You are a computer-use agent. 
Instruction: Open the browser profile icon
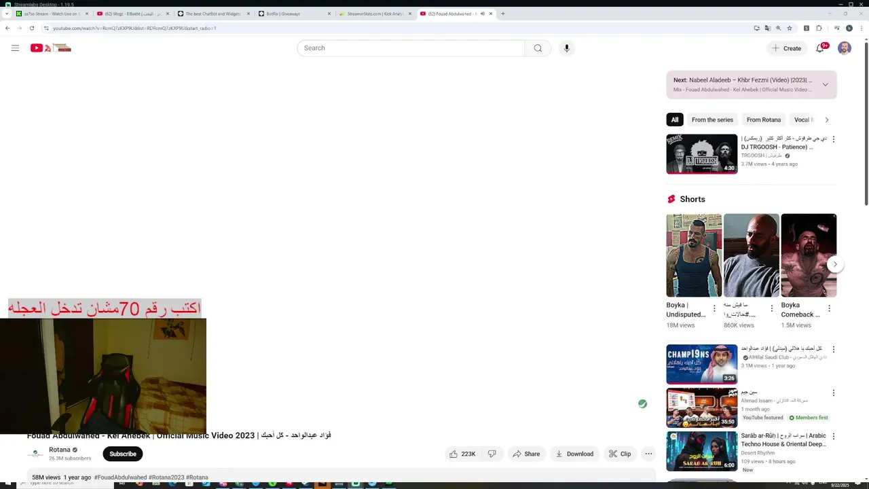coord(849,28)
